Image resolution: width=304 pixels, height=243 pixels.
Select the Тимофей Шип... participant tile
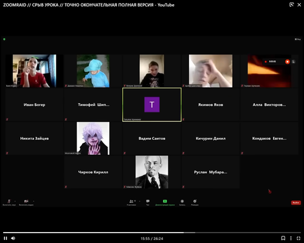93,104
